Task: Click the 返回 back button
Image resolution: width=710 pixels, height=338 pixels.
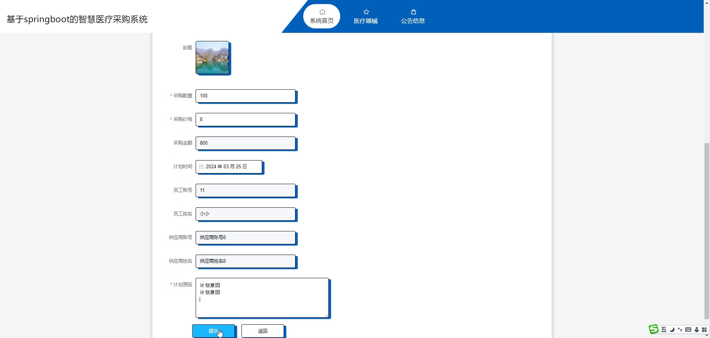Action: [263, 331]
